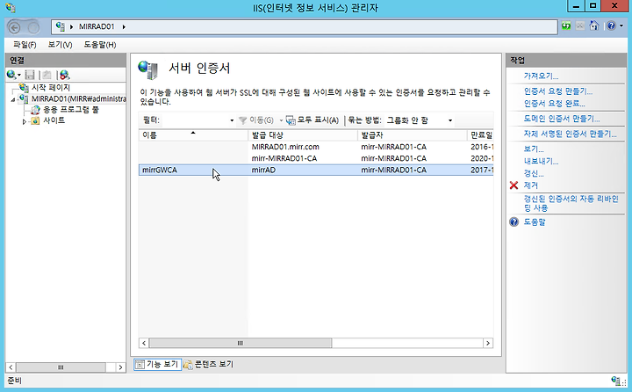Screen dimensions: 632x392
Task: Go to home with the house icon
Action: pos(593,25)
